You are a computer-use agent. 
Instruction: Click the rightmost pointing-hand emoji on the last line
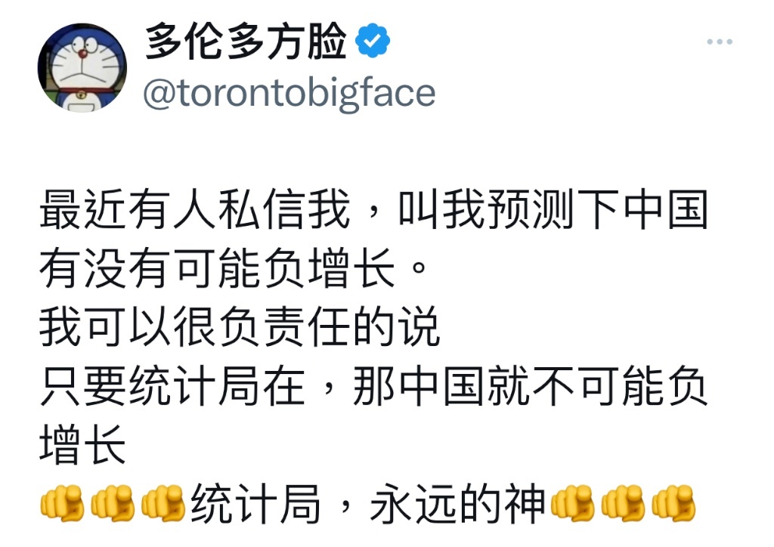click(x=673, y=503)
